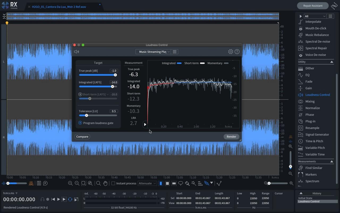
Task: Open the Music Streaming Play preset dropdown
Action: pyautogui.click(x=153, y=52)
